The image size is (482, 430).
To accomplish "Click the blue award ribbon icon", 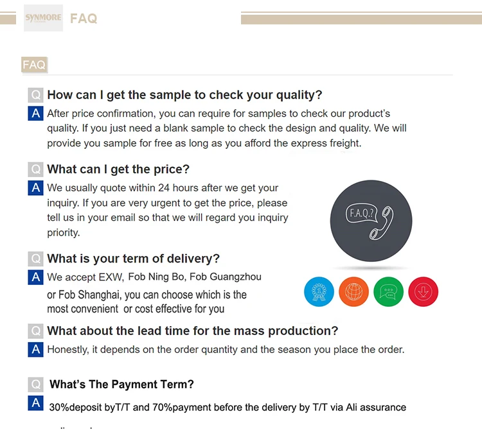I will 319,292.
